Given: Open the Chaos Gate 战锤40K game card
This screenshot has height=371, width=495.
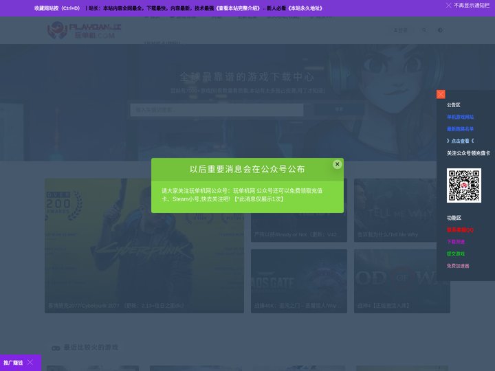Looking at the screenshot, I should [x=299, y=281].
